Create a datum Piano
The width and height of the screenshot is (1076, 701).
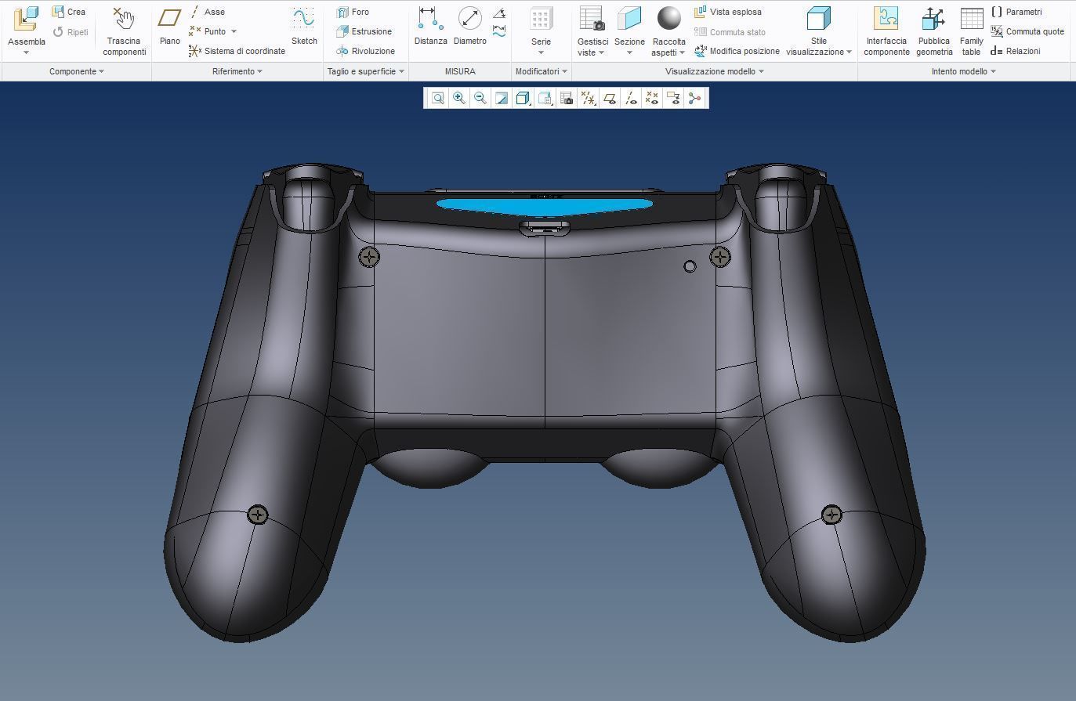coord(169,26)
